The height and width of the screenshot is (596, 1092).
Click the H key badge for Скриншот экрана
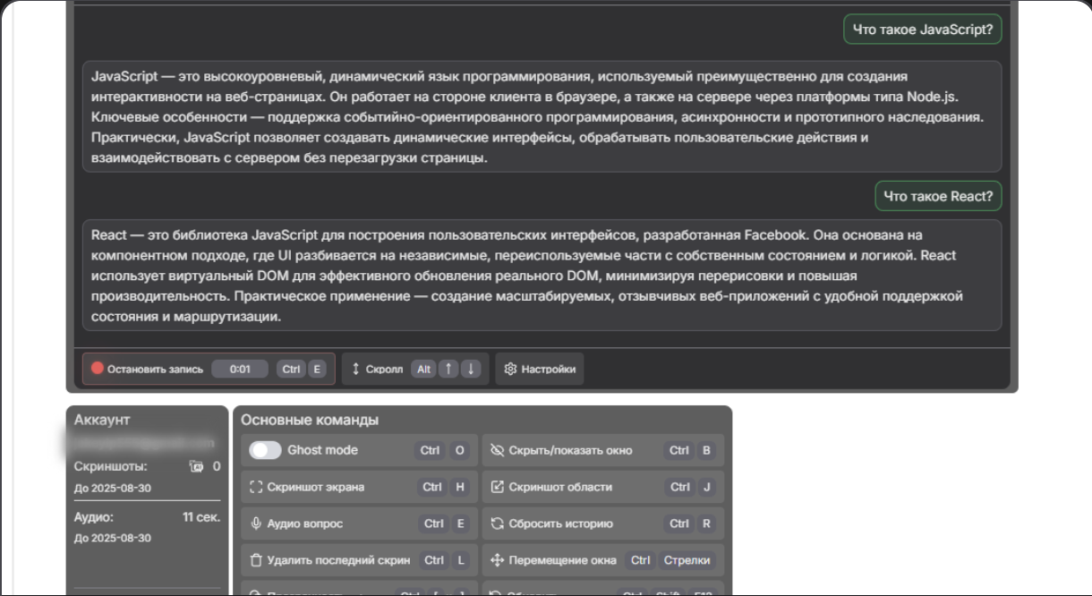click(460, 487)
